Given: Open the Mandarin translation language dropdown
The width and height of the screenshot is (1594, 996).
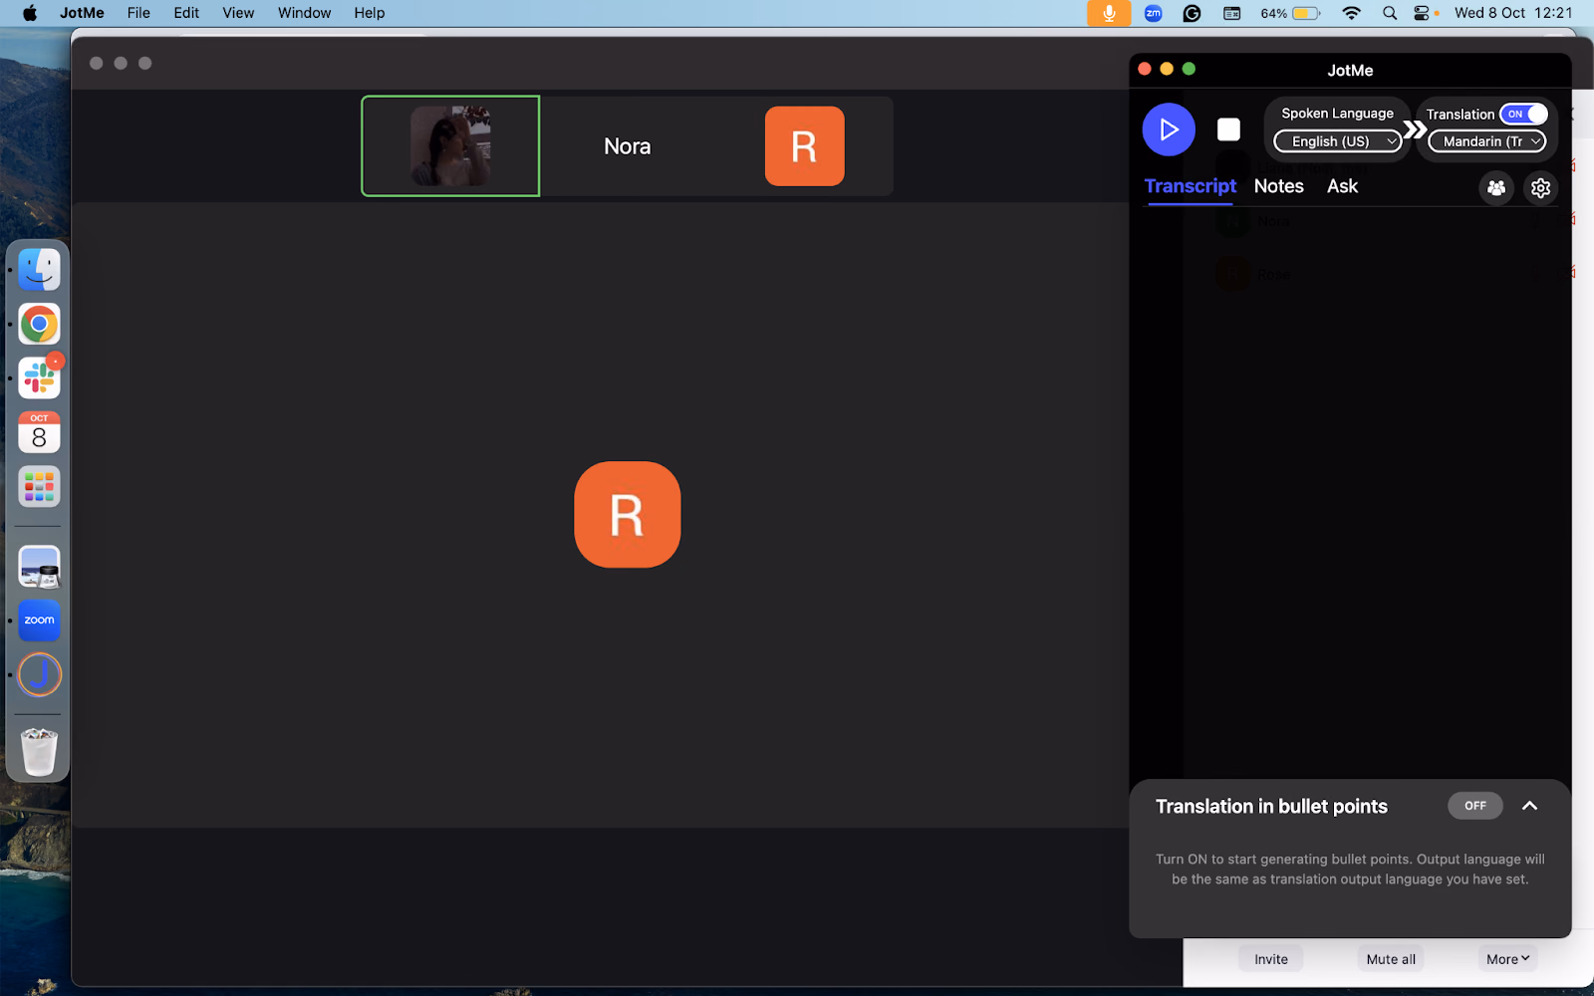Looking at the screenshot, I should (x=1486, y=141).
